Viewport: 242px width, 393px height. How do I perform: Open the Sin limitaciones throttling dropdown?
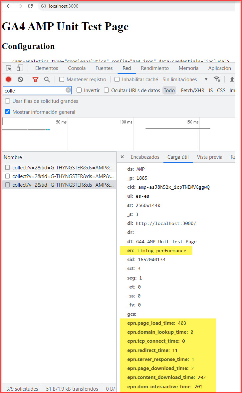tap(185, 80)
